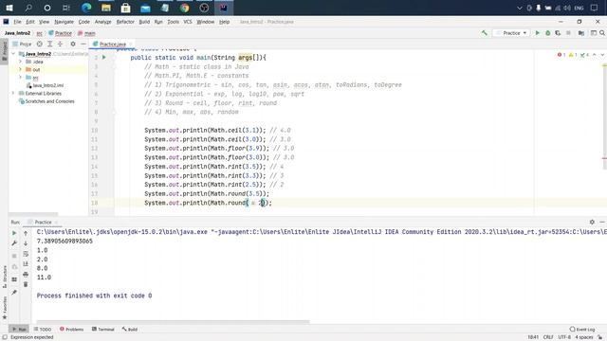Screen dimensions: 607x341
Task: Open the Event Log button
Action: (582, 329)
